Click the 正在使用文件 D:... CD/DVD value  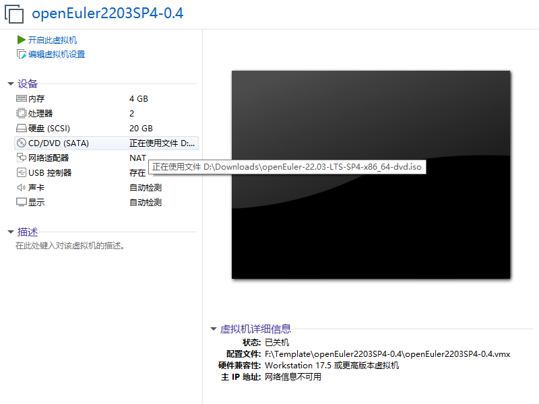[162, 143]
